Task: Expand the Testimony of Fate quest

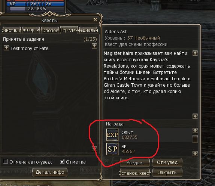Action: coord(6,48)
